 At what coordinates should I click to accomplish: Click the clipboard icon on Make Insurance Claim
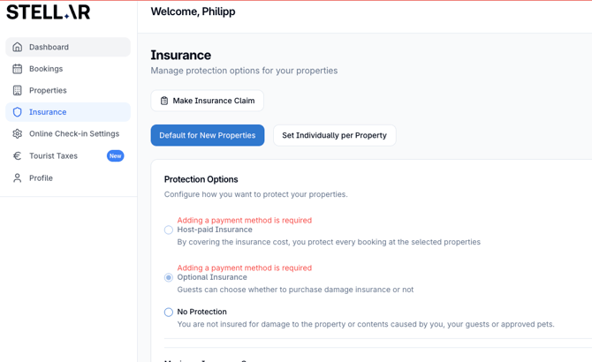point(164,101)
